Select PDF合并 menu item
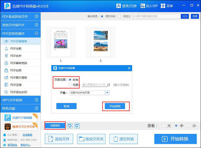The height and width of the screenshot is (148, 201). (20, 56)
